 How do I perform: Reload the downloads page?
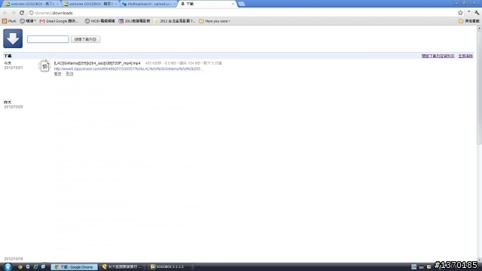tap(22, 13)
